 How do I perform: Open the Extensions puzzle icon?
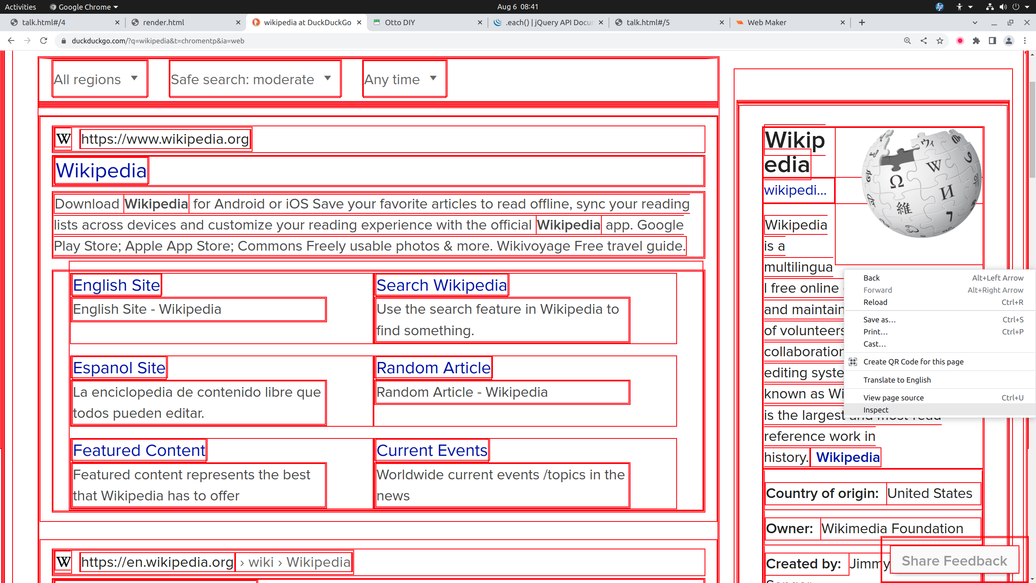(x=976, y=40)
